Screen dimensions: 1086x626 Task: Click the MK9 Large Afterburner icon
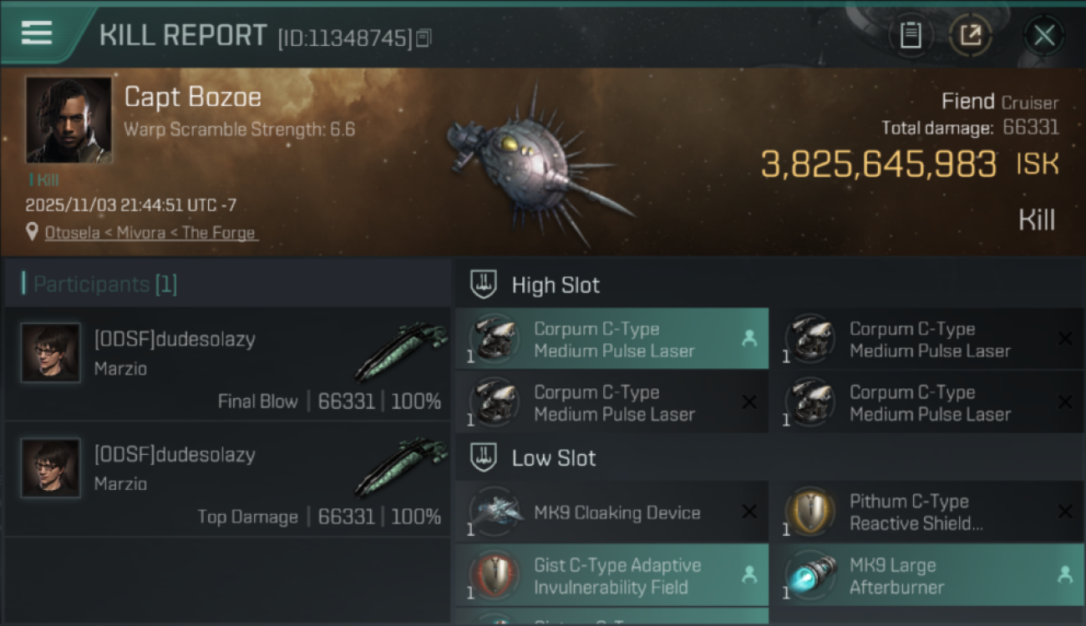[810, 576]
